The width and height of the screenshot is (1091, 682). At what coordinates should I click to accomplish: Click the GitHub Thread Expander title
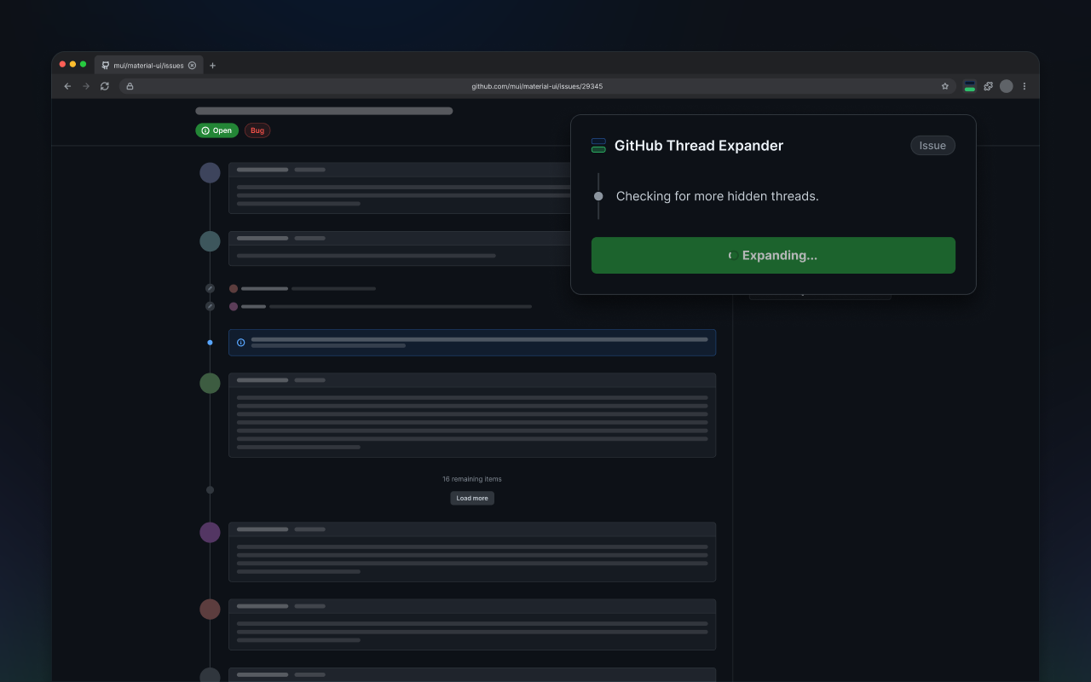[699, 146]
